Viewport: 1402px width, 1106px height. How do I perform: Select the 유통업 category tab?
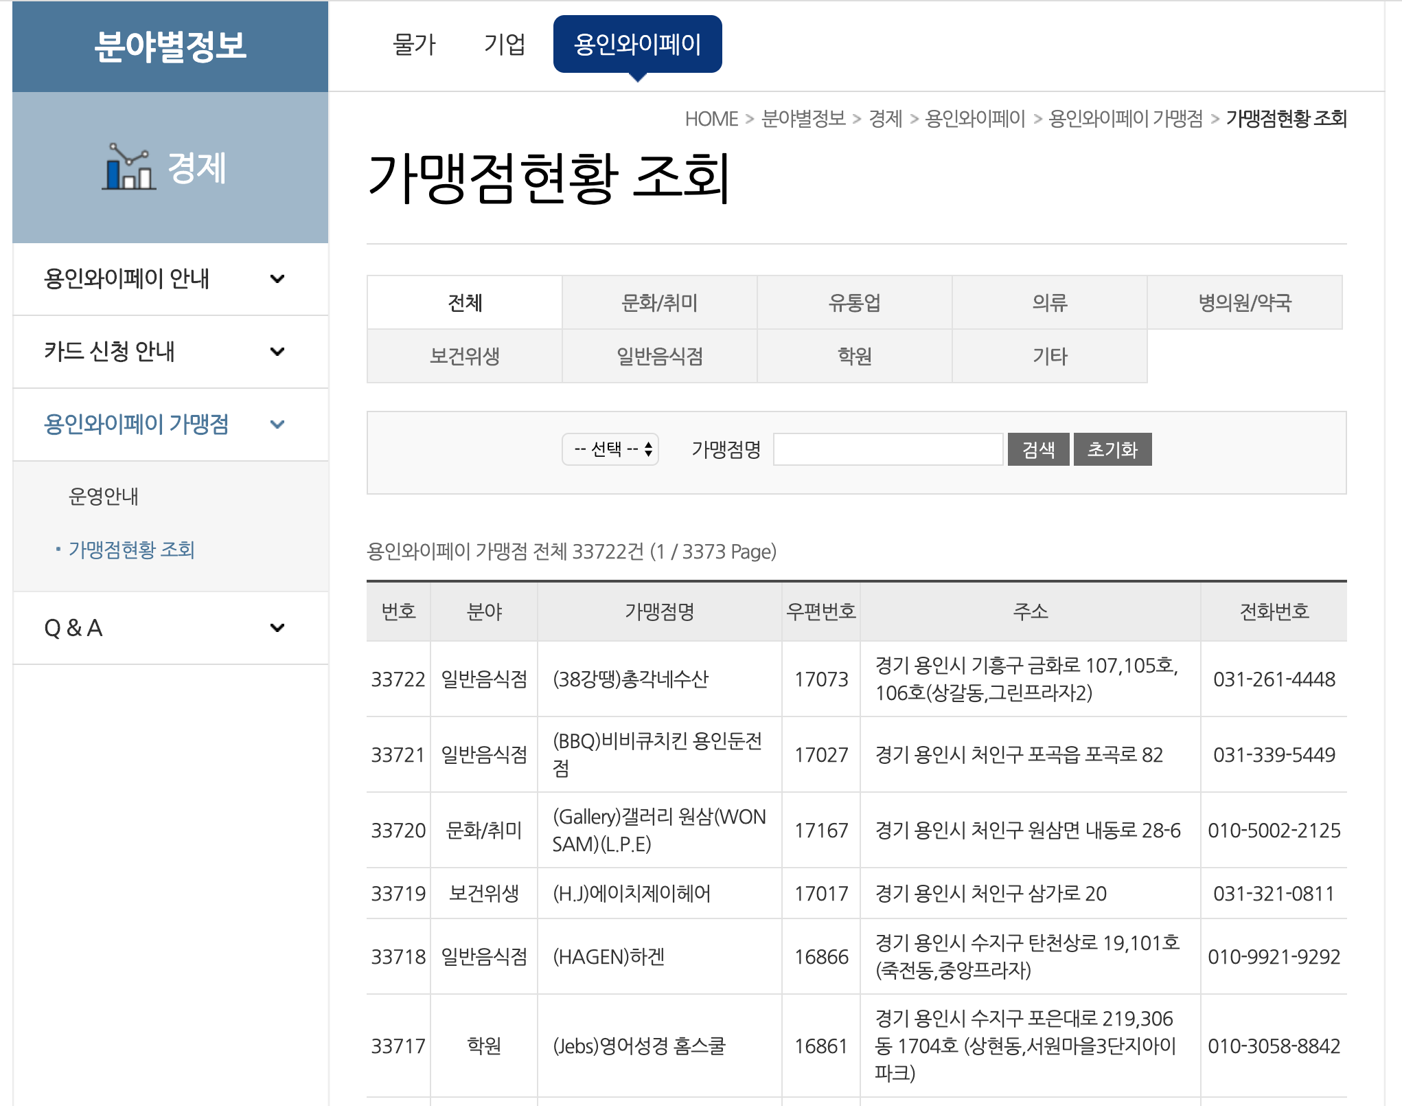click(x=854, y=302)
